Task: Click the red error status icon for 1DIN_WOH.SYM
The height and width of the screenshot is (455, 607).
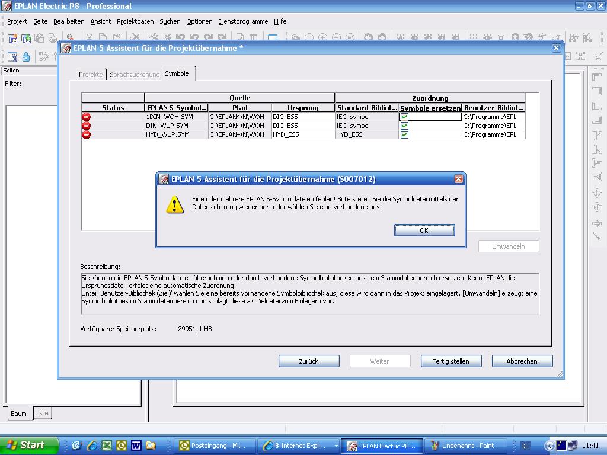Action: 87,117
